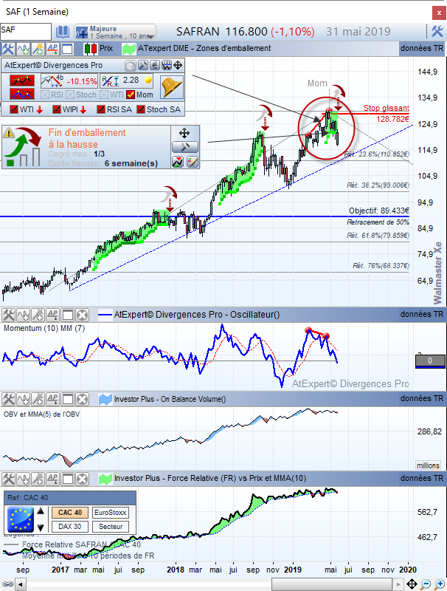
Task: Click the 0 value box on the oscillator axis
Action: 430,361
